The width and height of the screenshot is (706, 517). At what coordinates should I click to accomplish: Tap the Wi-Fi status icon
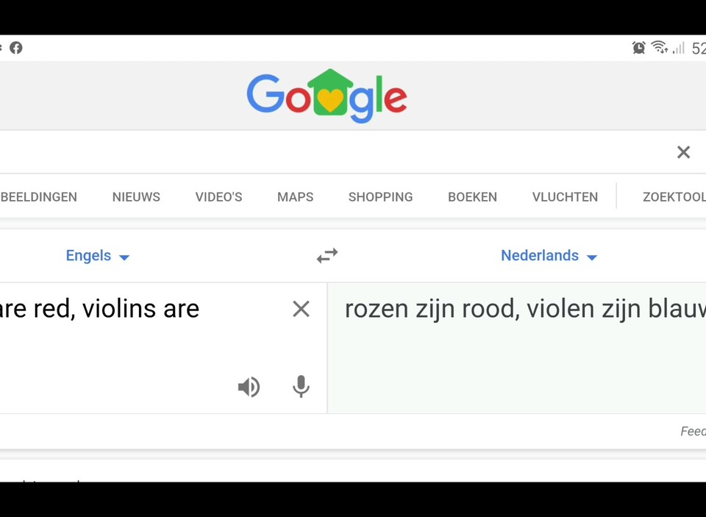pos(660,47)
